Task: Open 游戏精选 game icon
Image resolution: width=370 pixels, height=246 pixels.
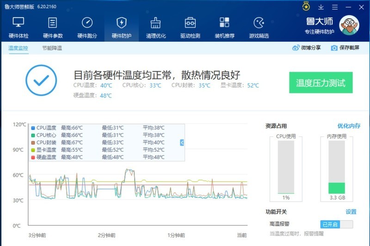Action: tap(259, 23)
